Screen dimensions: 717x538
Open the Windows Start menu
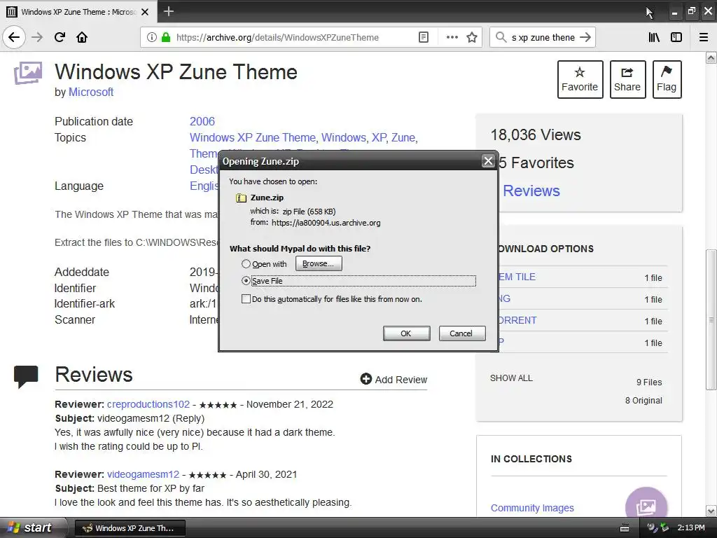pyautogui.click(x=32, y=527)
